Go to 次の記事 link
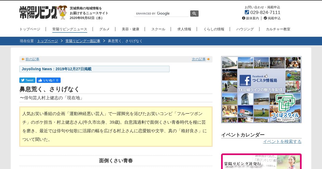The height and width of the screenshot is (169, 322). point(199,59)
